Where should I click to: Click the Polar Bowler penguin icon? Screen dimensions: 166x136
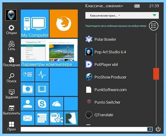click(x=89, y=39)
